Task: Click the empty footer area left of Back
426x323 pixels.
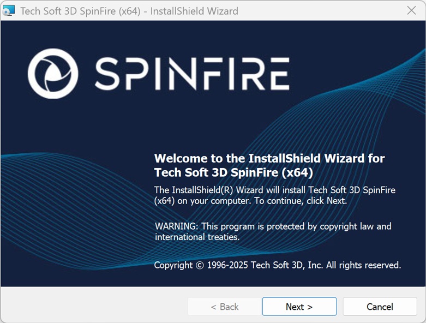Action: [x=93, y=307]
